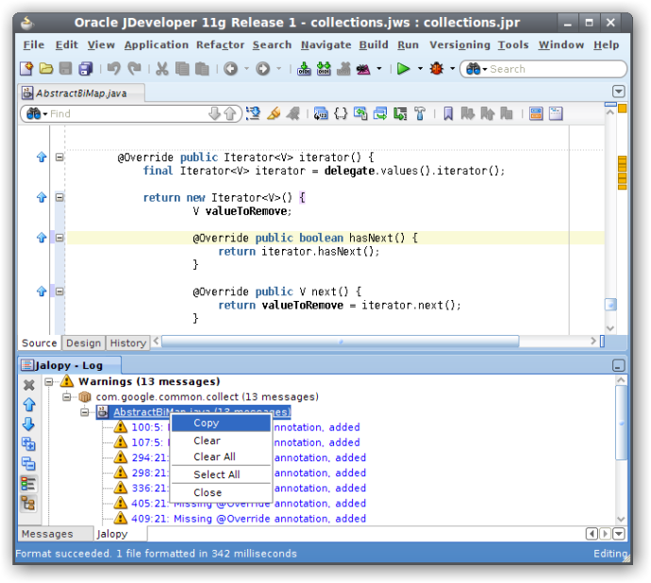This screenshot has height=583, width=651.
Task: Click the Make (build) icon
Action: point(304,69)
